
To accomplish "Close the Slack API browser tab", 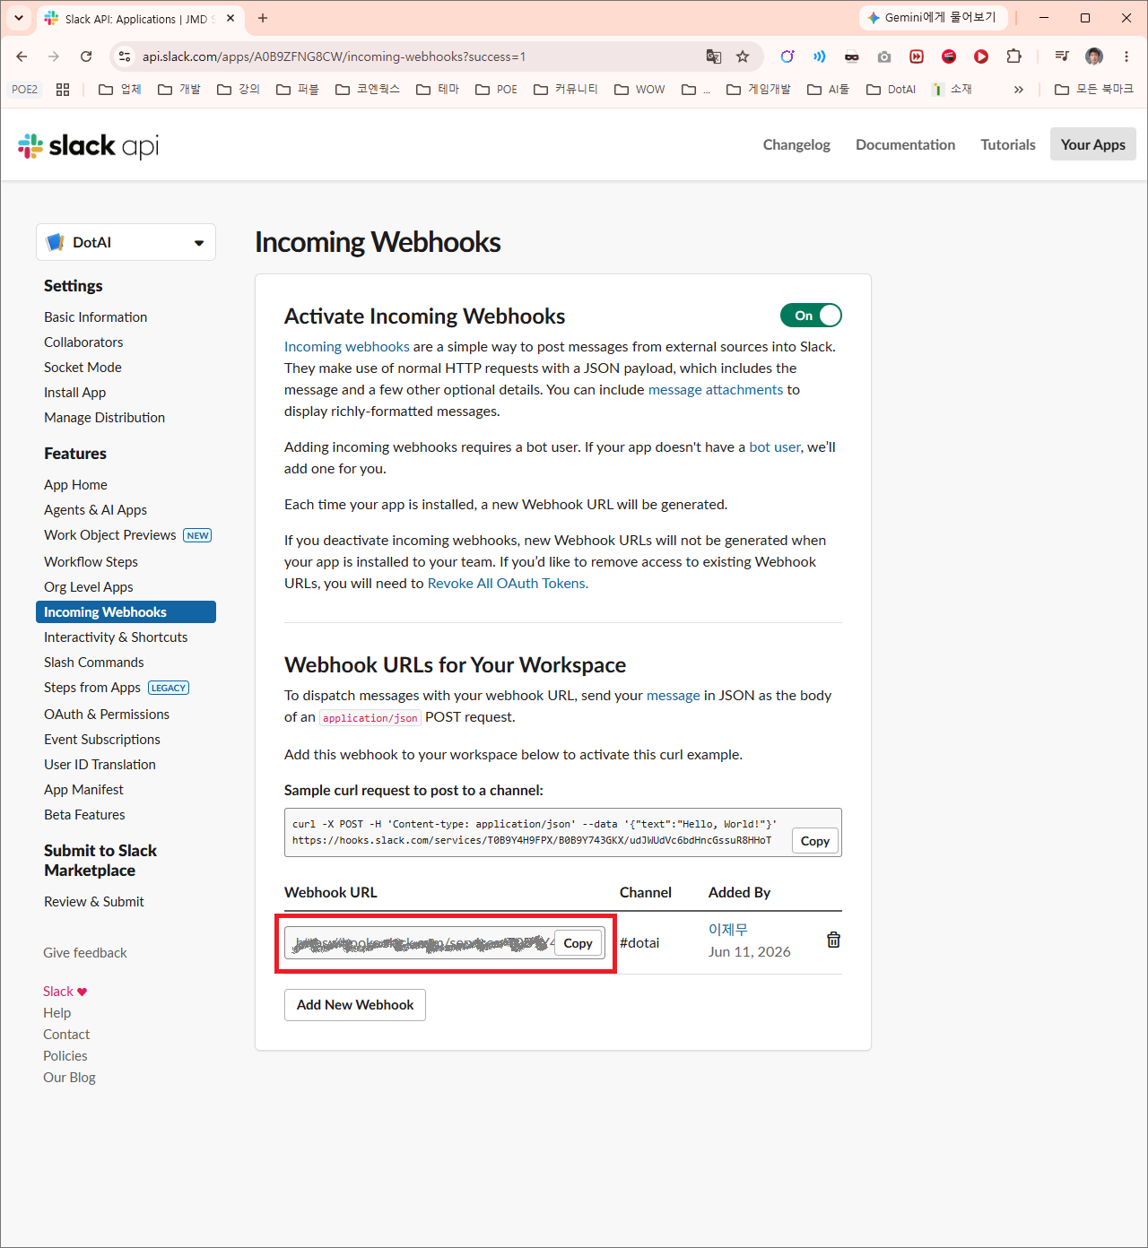I will tap(230, 18).
